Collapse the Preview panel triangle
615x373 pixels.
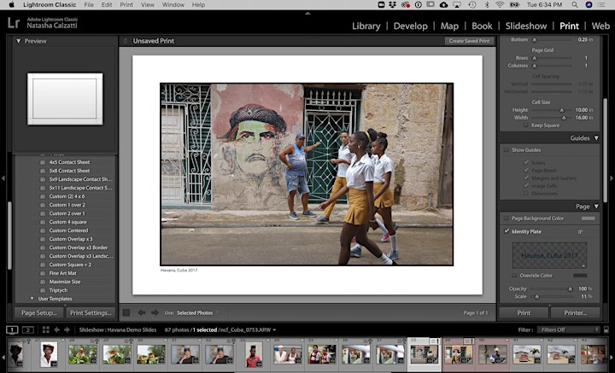coord(19,41)
